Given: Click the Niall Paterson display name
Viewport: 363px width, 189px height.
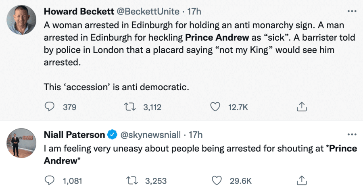Looking at the screenshot, I should (74, 135).
